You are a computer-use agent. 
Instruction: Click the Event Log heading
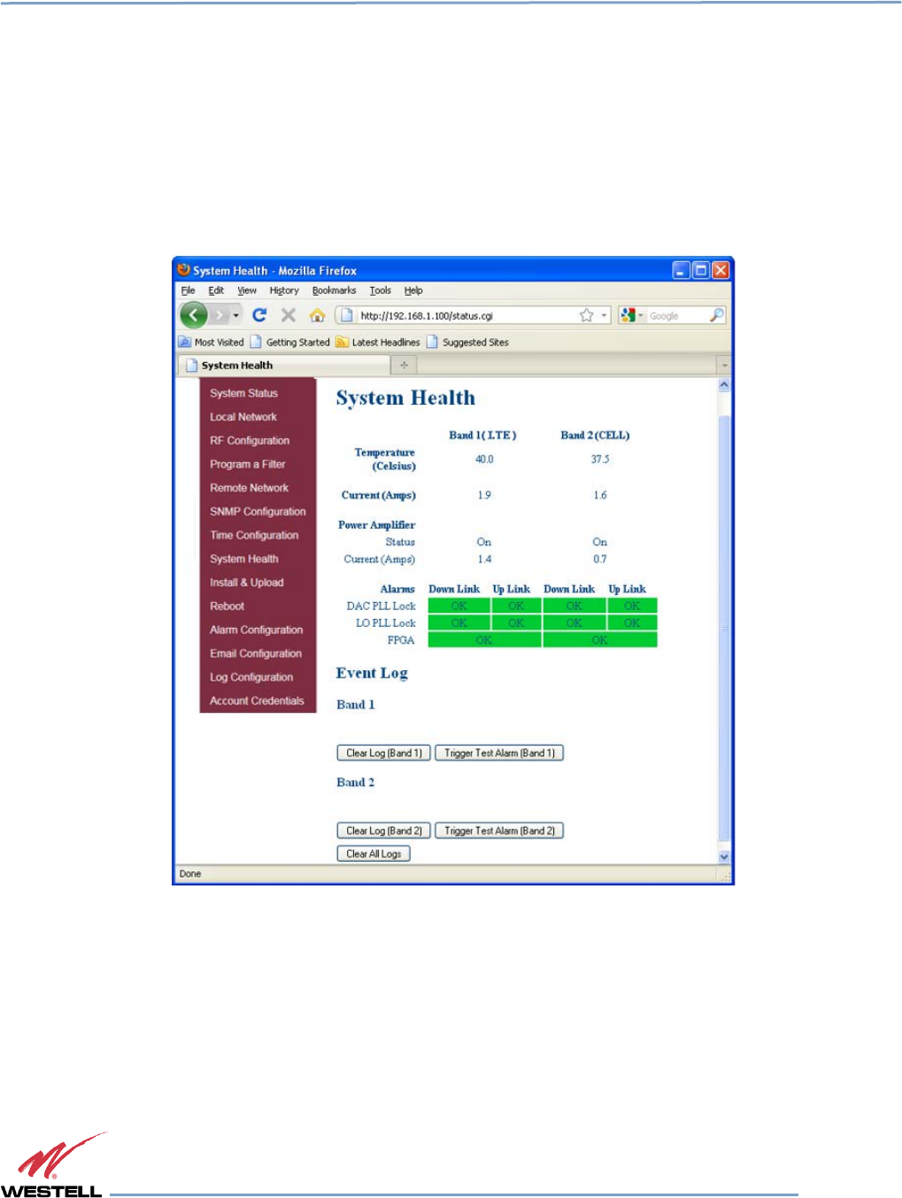(x=372, y=674)
